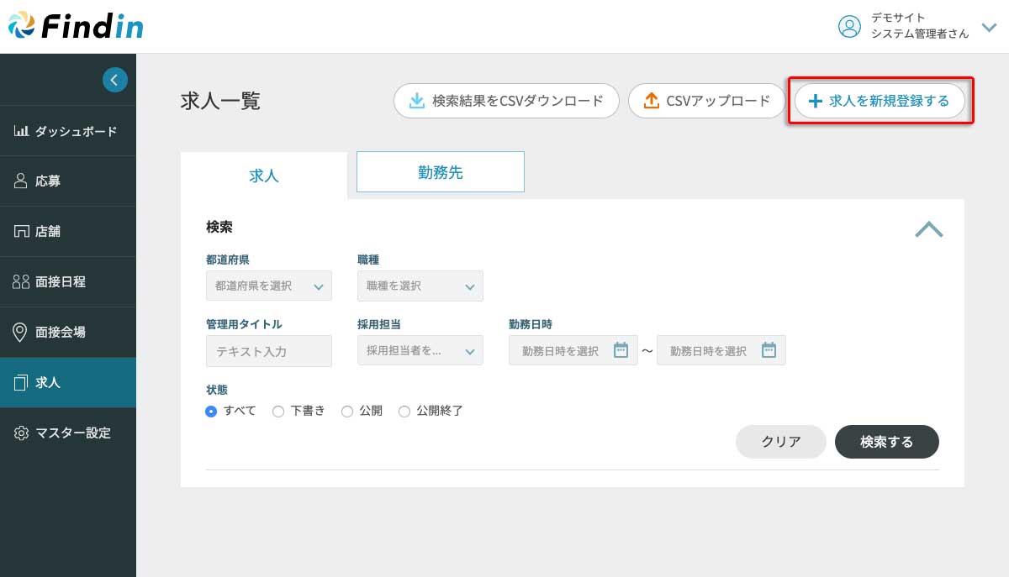Collapse the sidebar with the arrow icon
The image size is (1009, 577).
(x=115, y=80)
